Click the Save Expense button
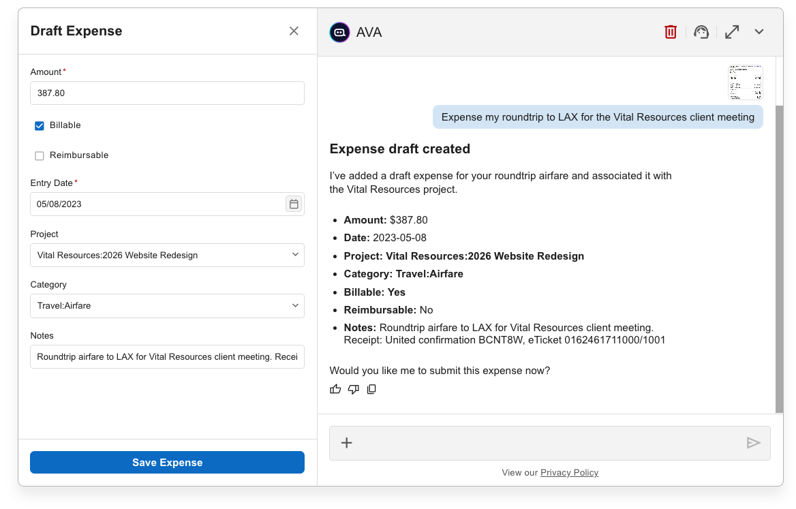The image size is (796, 509). [x=167, y=462]
